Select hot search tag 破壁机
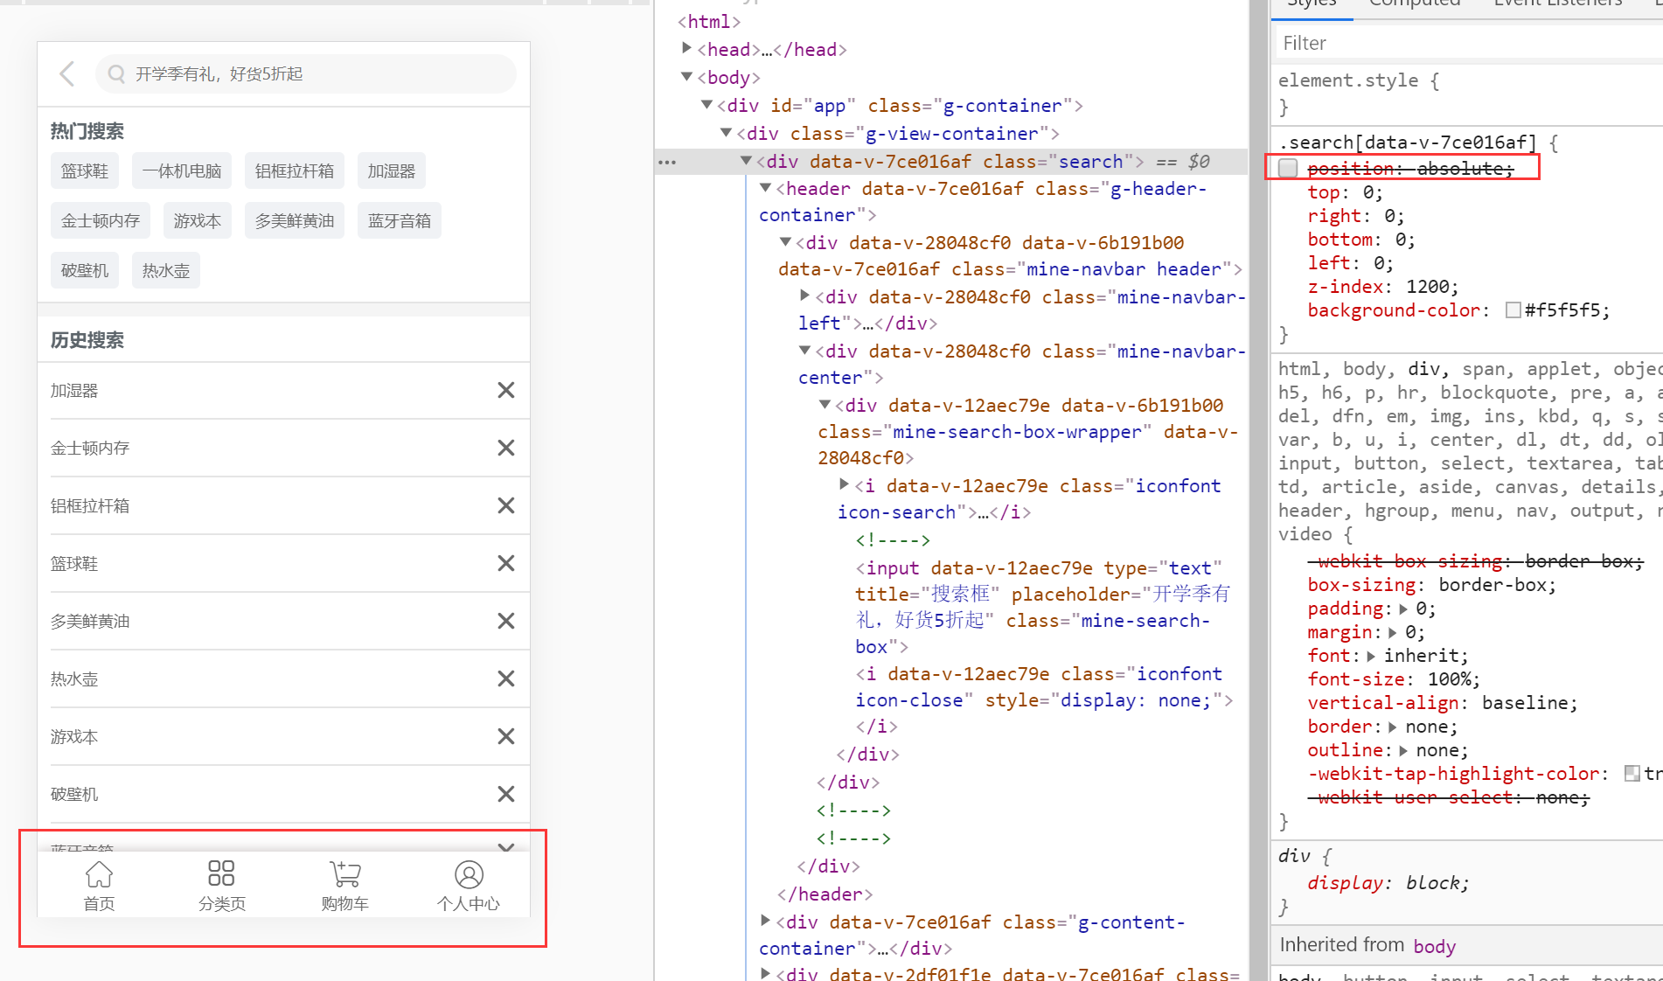 coord(85,271)
